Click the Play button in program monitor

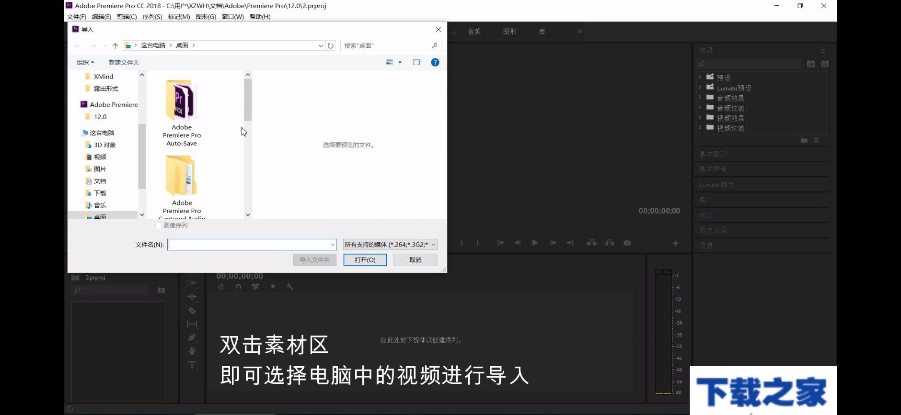[535, 243]
